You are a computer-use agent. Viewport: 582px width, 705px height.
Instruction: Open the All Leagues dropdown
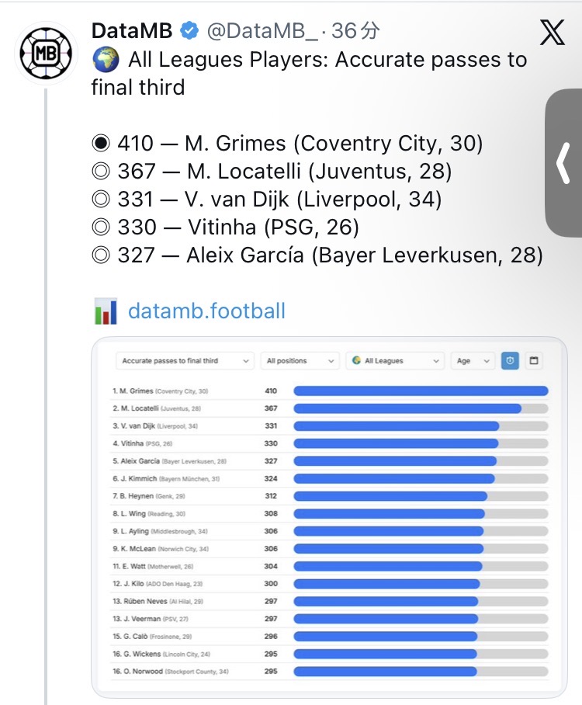pos(395,361)
